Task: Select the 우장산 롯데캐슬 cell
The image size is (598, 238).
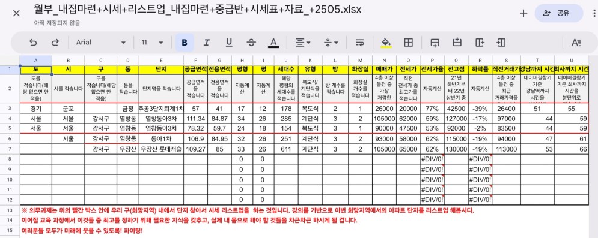Action: click(x=161, y=149)
